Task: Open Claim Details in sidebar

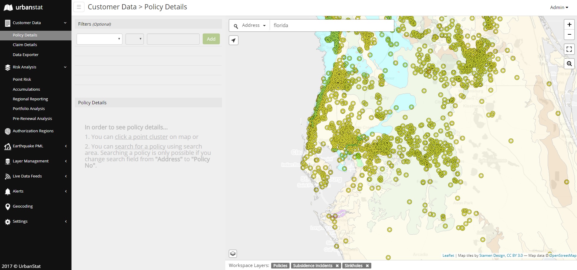Action: 25,45
